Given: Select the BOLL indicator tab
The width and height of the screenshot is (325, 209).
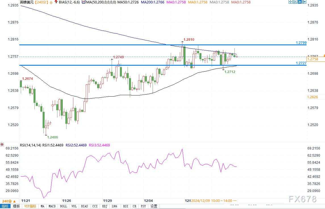Looking at the screenshot, I should (64, 206).
